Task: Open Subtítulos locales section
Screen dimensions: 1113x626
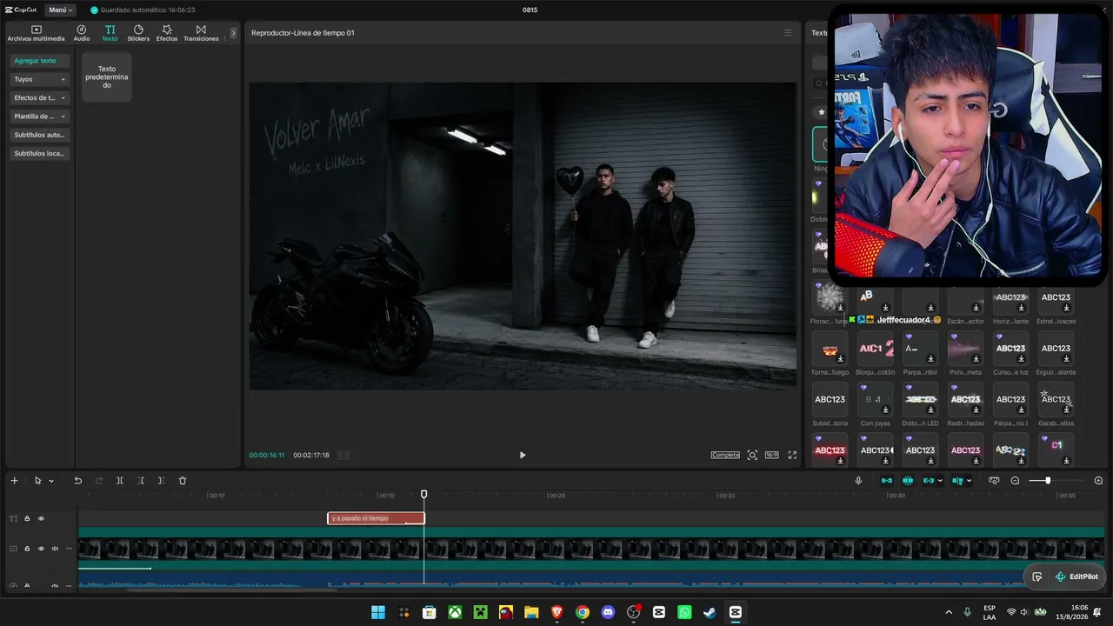Action: (x=40, y=153)
